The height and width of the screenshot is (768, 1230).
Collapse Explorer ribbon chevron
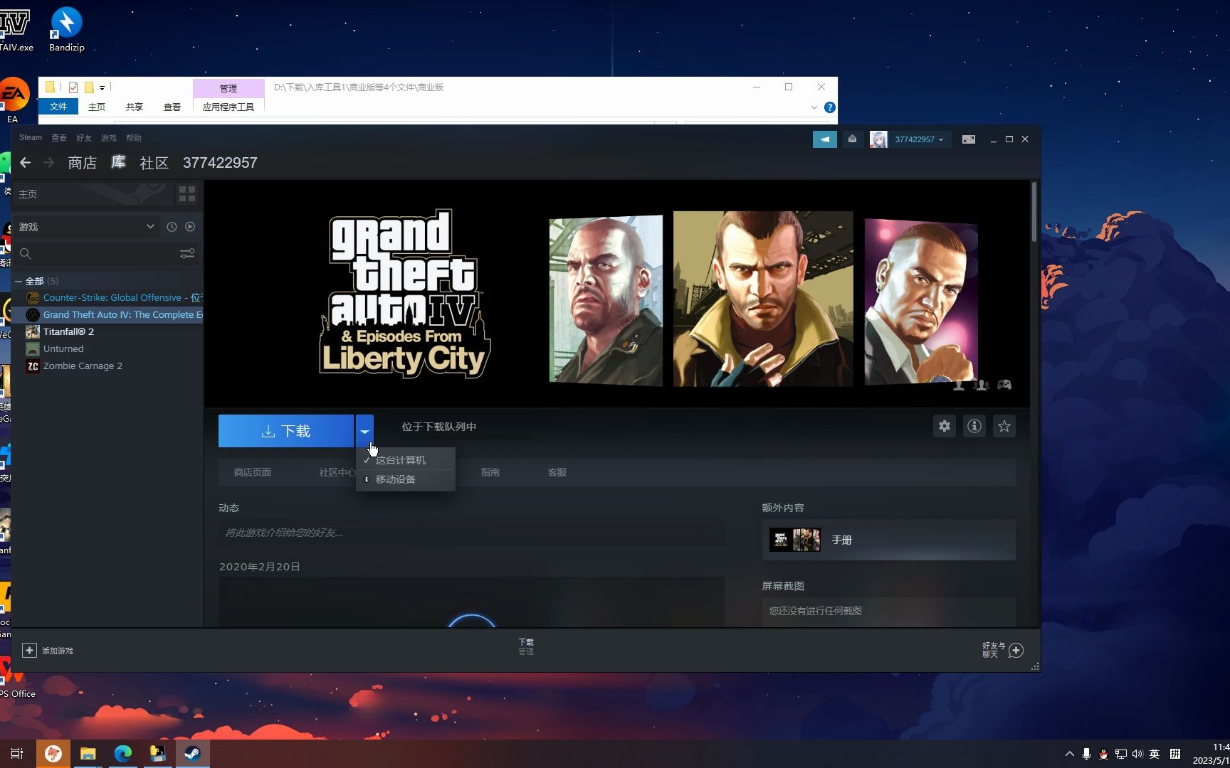click(x=814, y=107)
